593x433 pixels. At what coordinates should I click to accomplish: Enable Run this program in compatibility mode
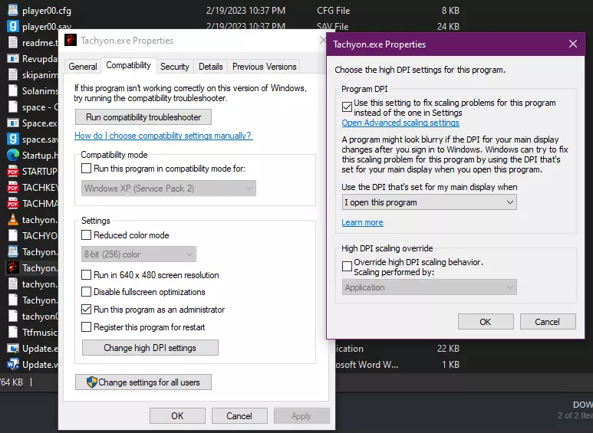(x=86, y=168)
